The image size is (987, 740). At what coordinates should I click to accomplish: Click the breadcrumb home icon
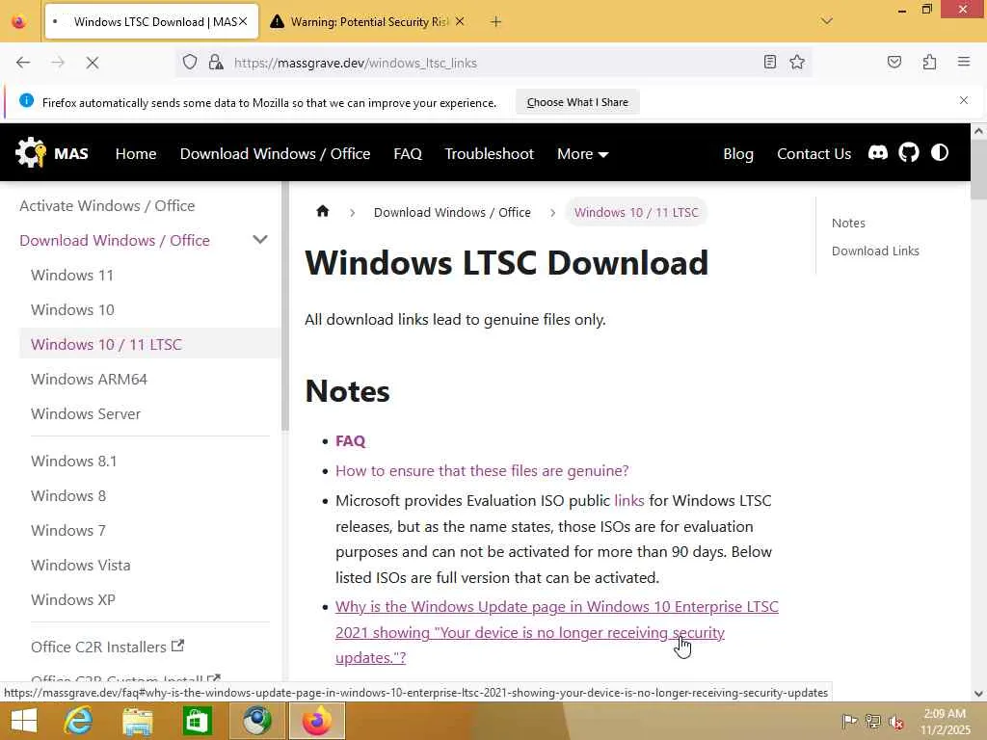tap(322, 211)
